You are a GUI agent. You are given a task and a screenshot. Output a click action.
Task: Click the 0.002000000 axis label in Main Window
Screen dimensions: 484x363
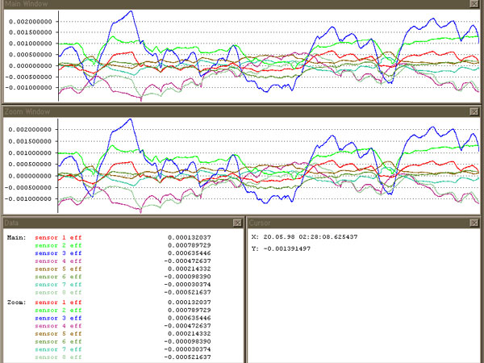[29, 21]
